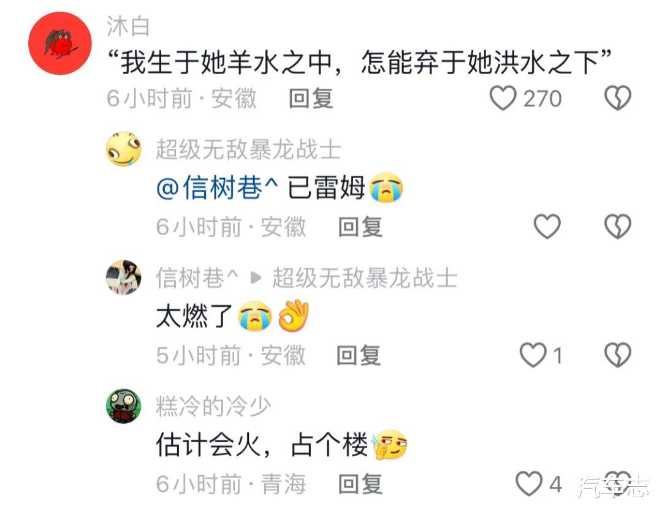The height and width of the screenshot is (515, 662).
Task: Like 超级无敌暴龙战士's reply 已雷姆
Action: [x=547, y=227]
